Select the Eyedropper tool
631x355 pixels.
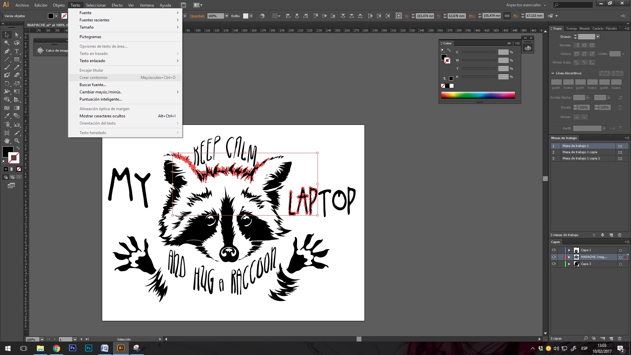[x=7, y=116]
